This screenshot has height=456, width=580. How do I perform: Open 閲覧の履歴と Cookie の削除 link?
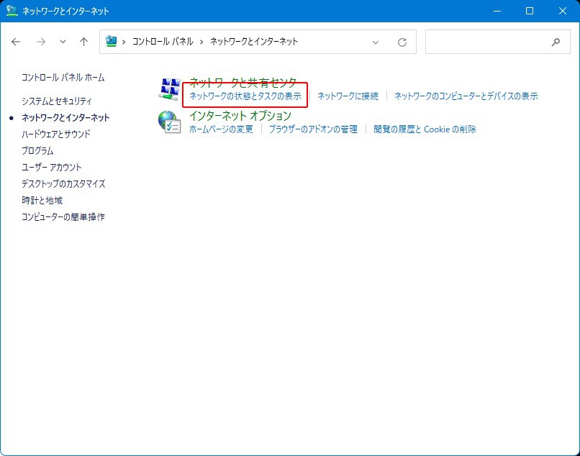(x=425, y=129)
